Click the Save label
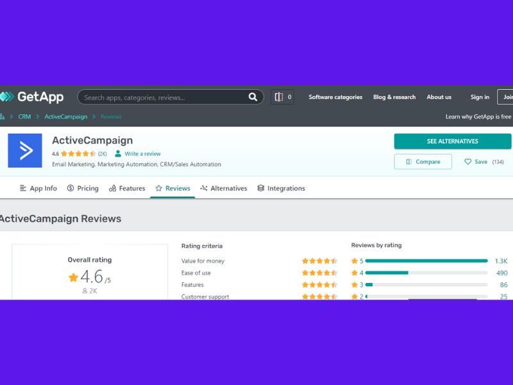This screenshot has height=385, width=513. pos(481,162)
